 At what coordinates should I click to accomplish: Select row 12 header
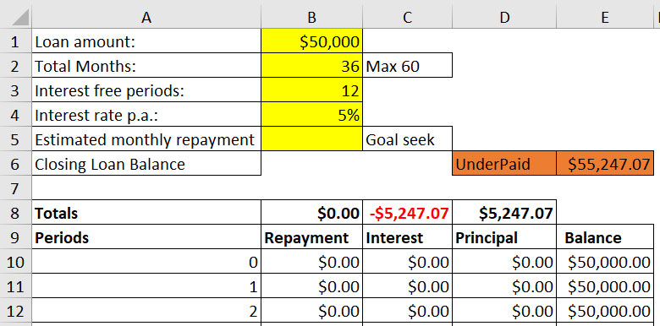click(x=15, y=310)
